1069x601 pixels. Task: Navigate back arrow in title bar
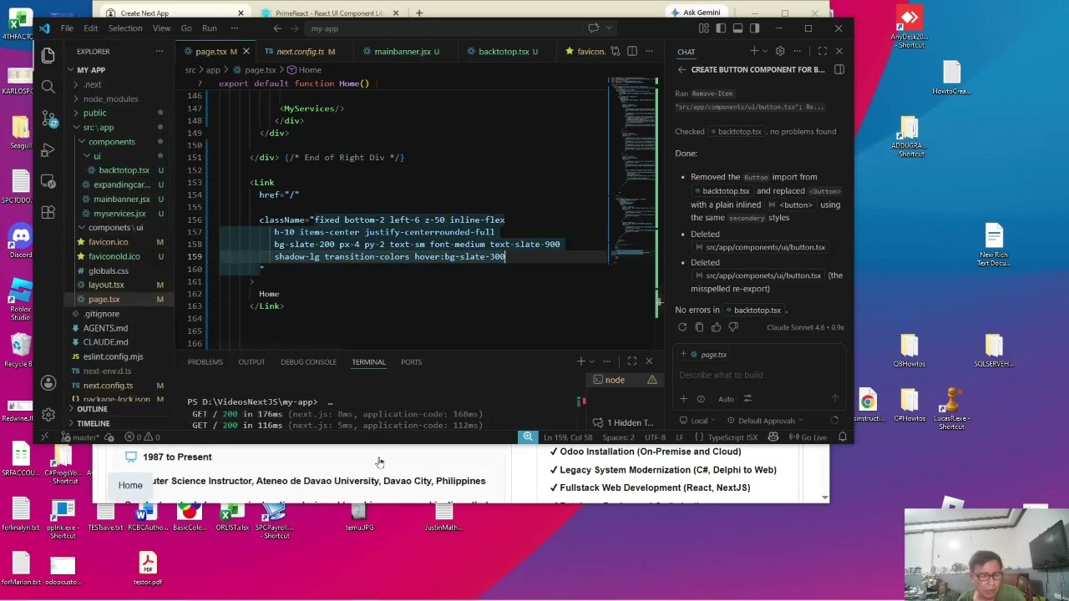(x=278, y=28)
